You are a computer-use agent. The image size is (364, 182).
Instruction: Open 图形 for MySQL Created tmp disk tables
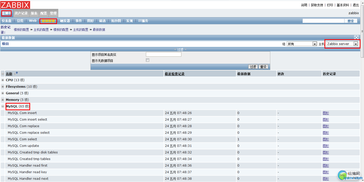pos(326,152)
